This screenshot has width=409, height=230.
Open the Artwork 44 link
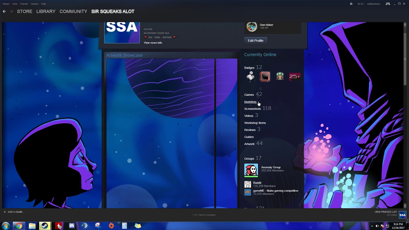tap(253, 144)
